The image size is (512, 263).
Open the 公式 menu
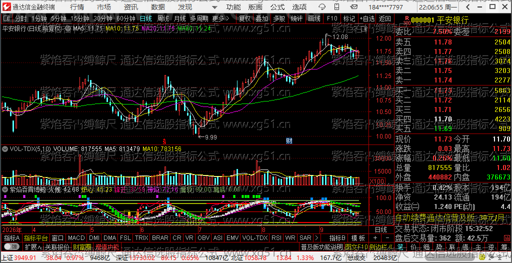[x=277, y=7]
